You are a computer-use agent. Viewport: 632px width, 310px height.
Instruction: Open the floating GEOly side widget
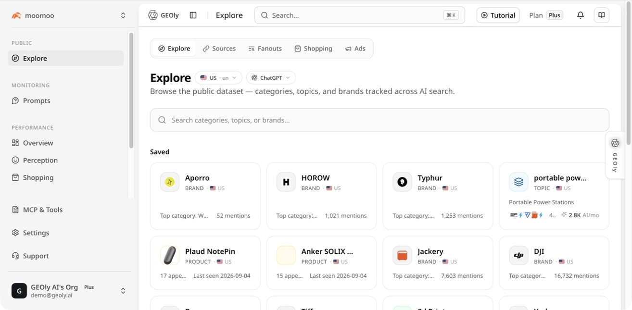[x=615, y=155]
